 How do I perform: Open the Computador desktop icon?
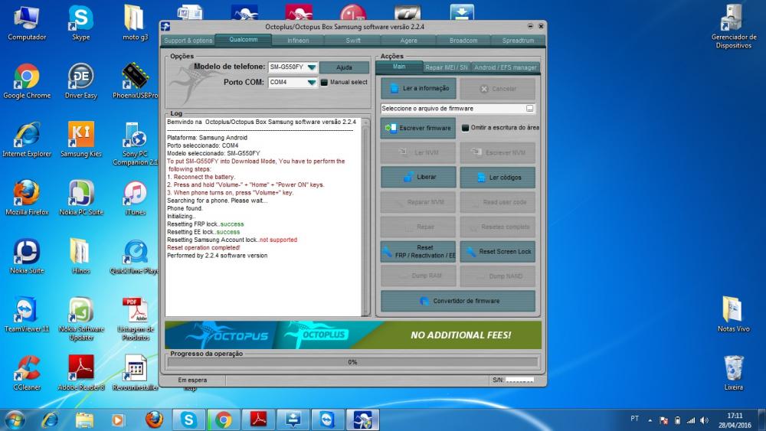[27, 24]
